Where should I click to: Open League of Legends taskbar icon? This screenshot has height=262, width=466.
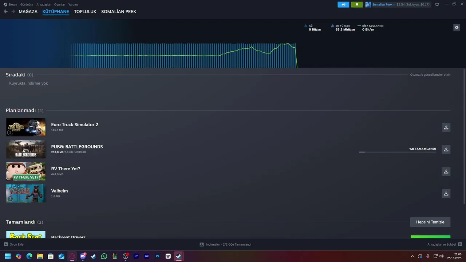(115, 256)
